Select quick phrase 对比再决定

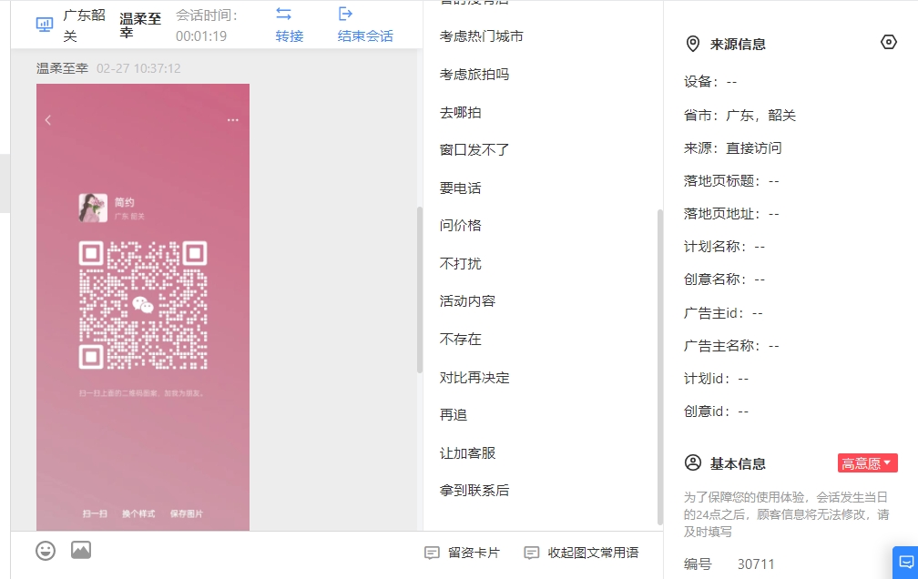pyautogui.click(x=474, y=377)
